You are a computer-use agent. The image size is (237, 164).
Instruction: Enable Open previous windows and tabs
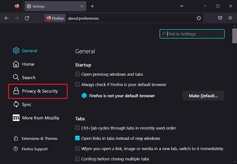pos(78,74)
